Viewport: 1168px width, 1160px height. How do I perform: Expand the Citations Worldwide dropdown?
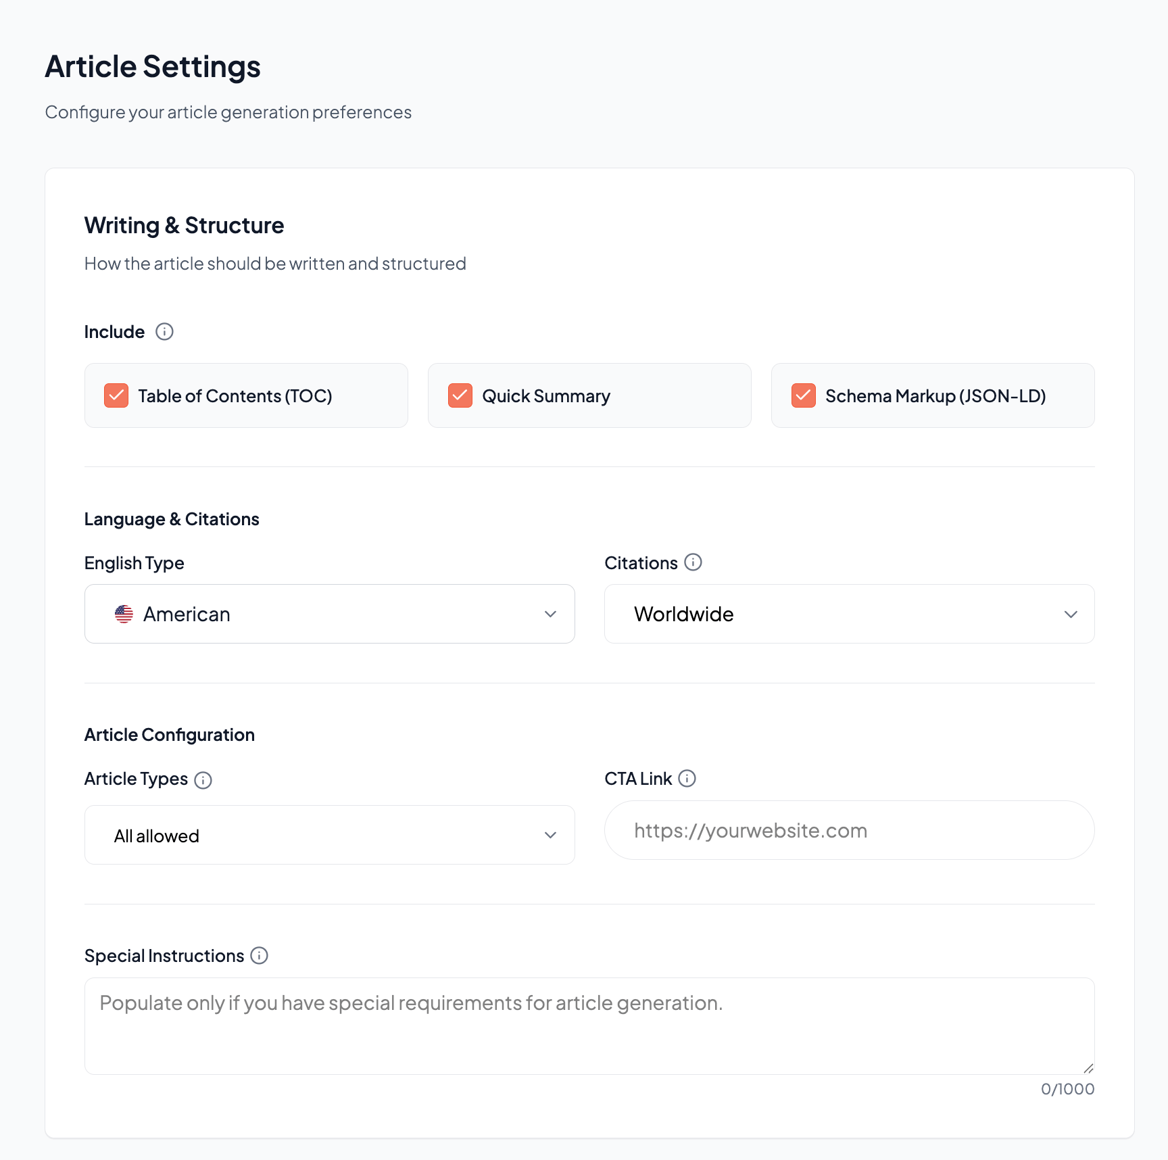(x=848, y=614)
